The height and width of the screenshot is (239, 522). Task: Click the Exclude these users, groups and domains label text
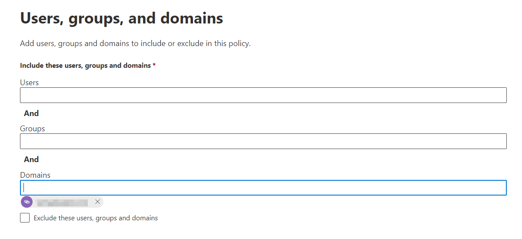tap(96, 218)
